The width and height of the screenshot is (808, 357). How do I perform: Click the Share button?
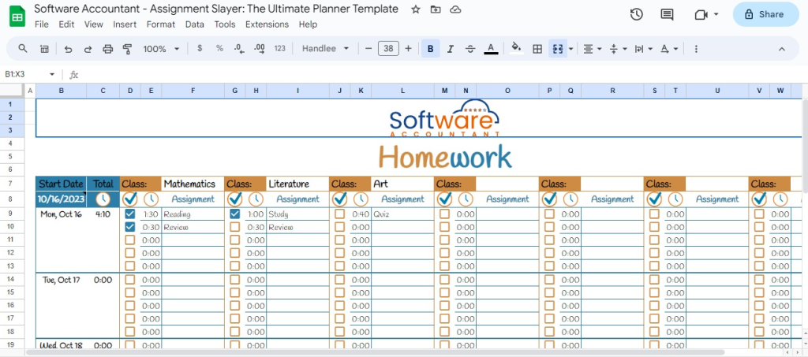[765, 14]
